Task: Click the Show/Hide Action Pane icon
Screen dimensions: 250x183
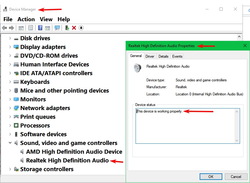Action: point(48,28)
